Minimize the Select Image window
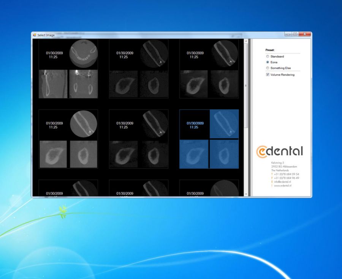Viewport: 342px width, 279px height. tap(288, 34)
